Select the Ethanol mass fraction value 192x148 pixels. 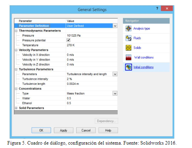(69, 103)
